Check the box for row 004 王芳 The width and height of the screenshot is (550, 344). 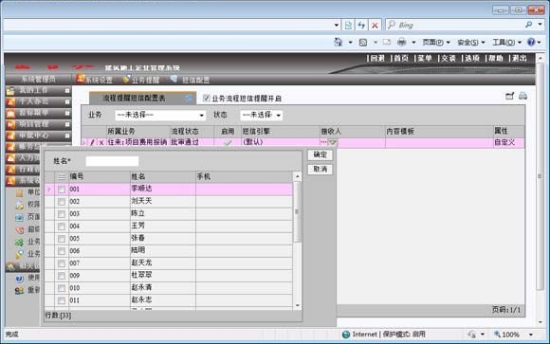[x=62, y=226]
